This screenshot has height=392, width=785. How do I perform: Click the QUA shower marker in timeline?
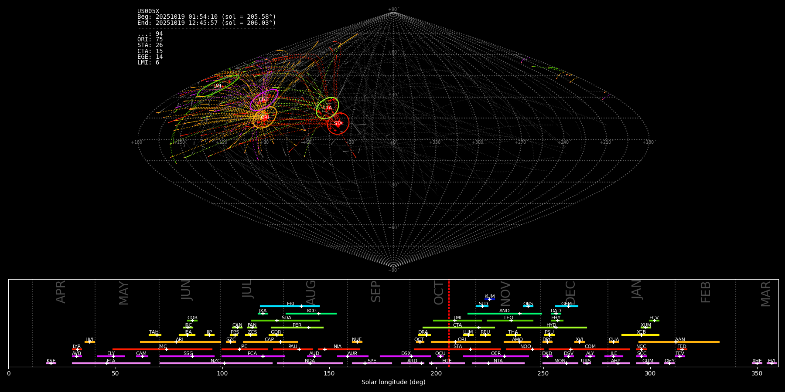click(x=614, y=342)
